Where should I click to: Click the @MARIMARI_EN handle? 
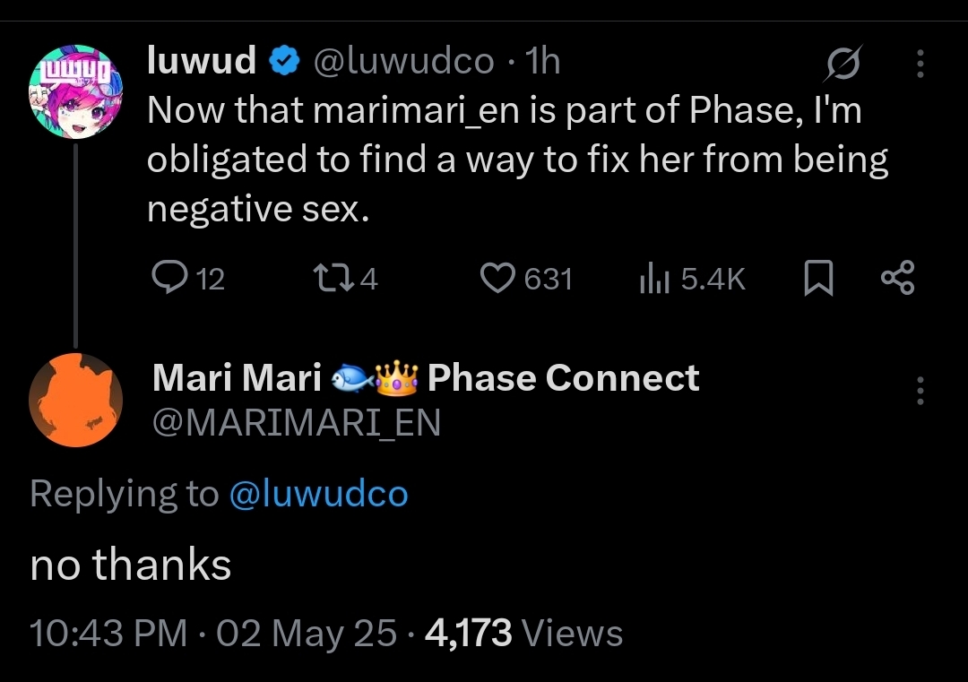pos(295,423)
